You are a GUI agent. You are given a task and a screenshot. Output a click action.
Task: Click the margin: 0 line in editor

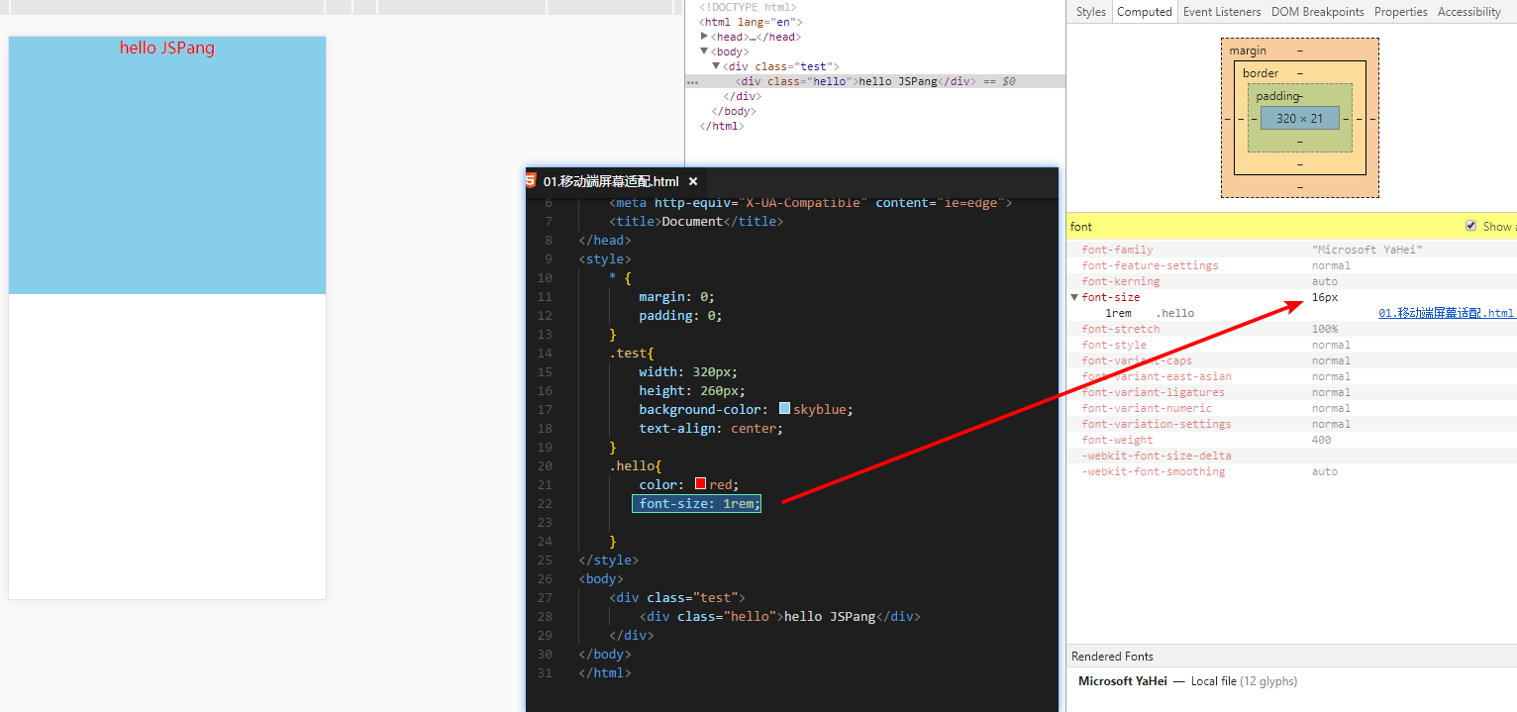[x=676, y=296]
